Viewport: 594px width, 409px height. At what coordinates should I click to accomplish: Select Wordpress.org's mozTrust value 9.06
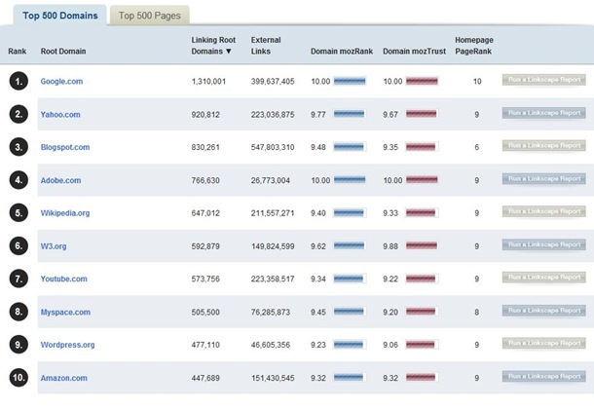[x=390, y=345]
